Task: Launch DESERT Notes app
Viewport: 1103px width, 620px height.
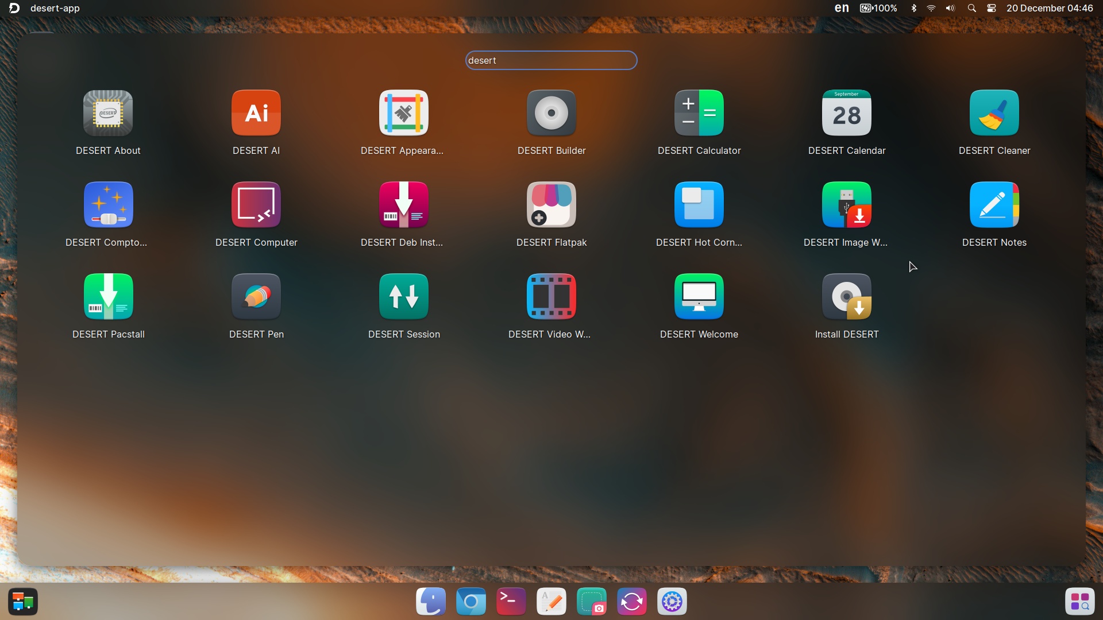Action: click(994, 205)
